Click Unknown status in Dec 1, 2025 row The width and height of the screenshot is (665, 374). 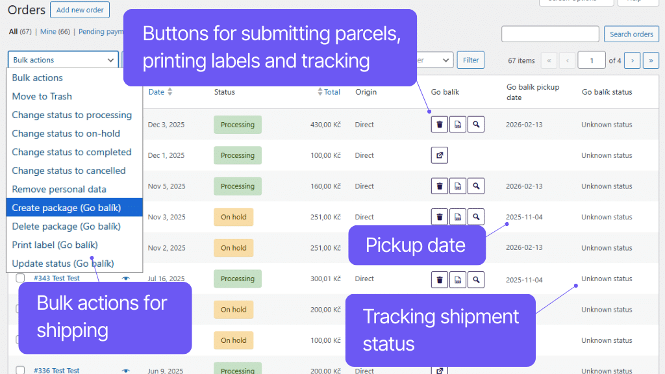tap(607, 155)
